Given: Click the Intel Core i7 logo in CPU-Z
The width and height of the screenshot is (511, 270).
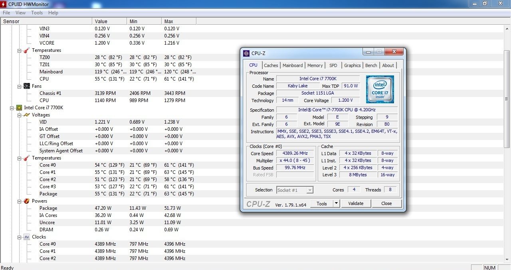Looking at the screenshot, I should tap(380, 89).
